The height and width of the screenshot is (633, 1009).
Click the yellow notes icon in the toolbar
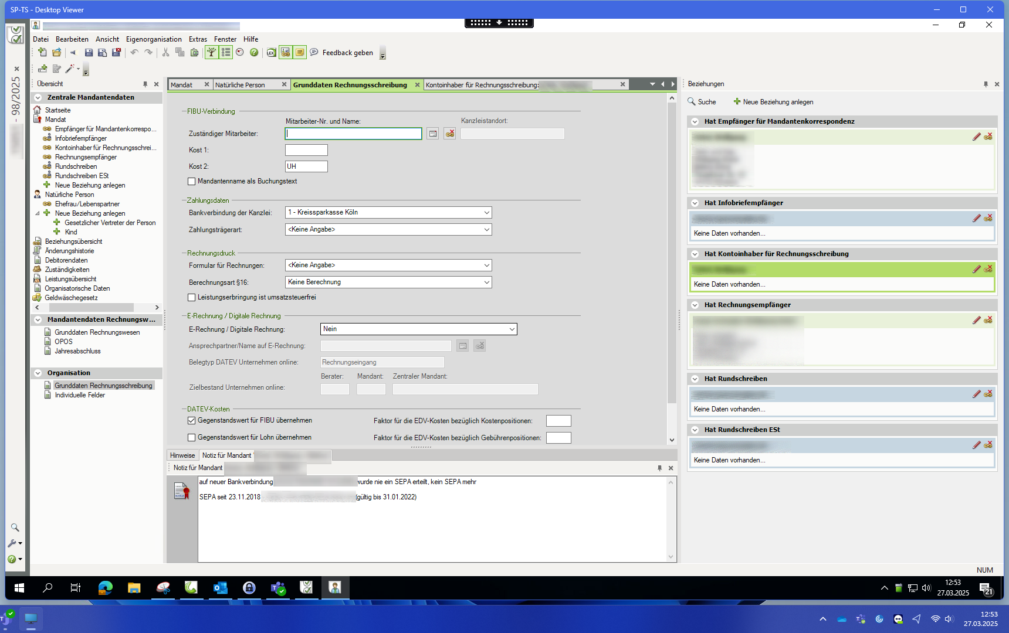pyautogui.click(x=300, y=53)
